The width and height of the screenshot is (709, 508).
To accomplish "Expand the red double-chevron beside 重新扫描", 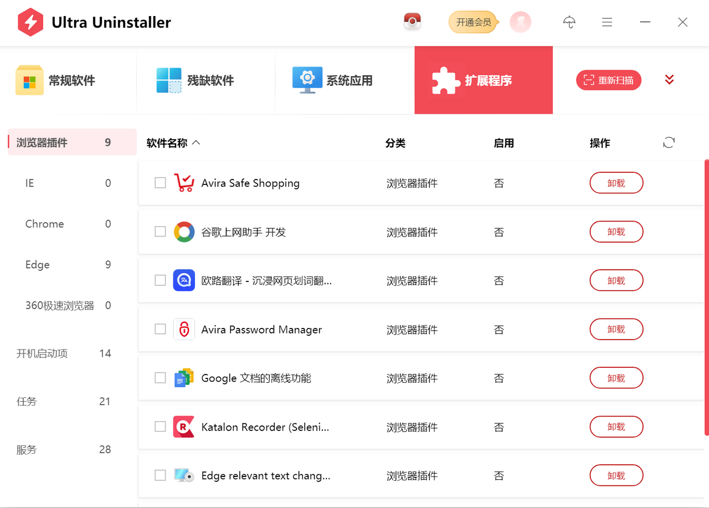I will [669, 79].
